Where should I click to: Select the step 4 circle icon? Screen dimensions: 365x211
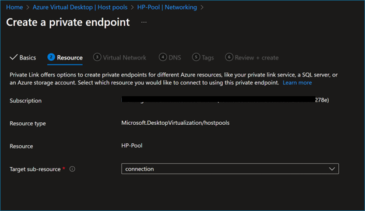pyautogui.click(x=163, y=57)
